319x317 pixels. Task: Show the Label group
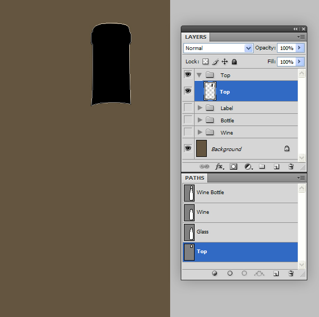point(188,107)
